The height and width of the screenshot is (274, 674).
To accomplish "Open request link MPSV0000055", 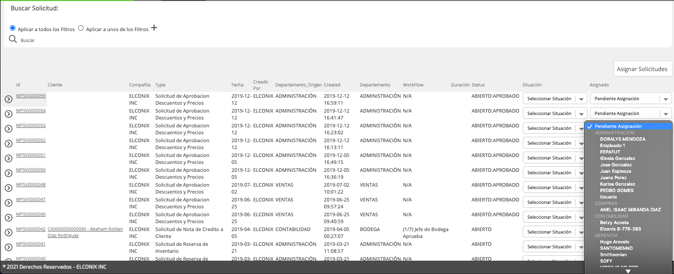I will (31, 96).
